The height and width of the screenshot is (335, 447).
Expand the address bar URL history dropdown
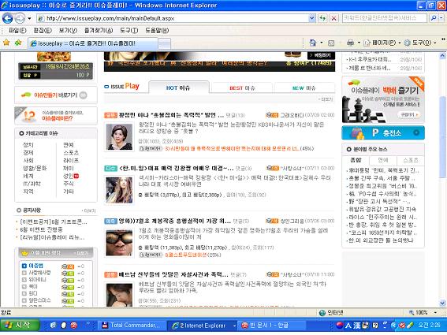click(x=312, y=19)
